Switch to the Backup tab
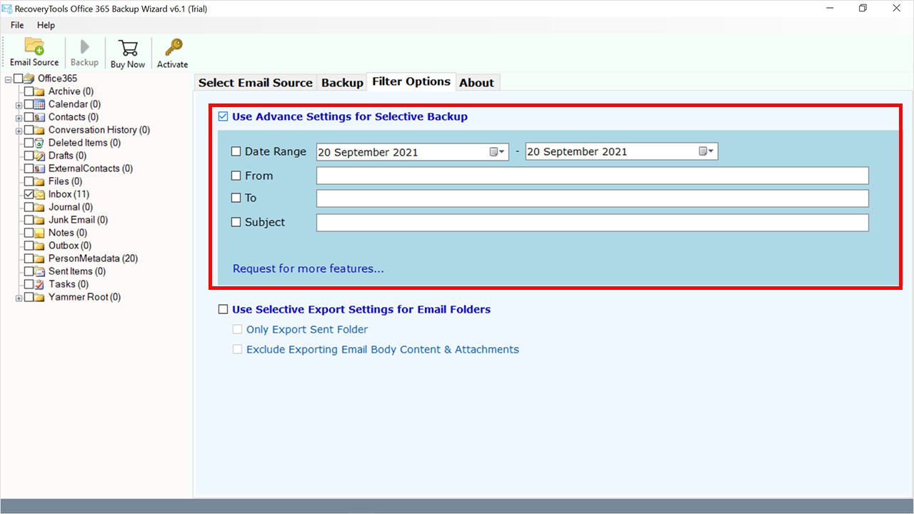Screen dimensions: 914x514 tap(342, 83)
